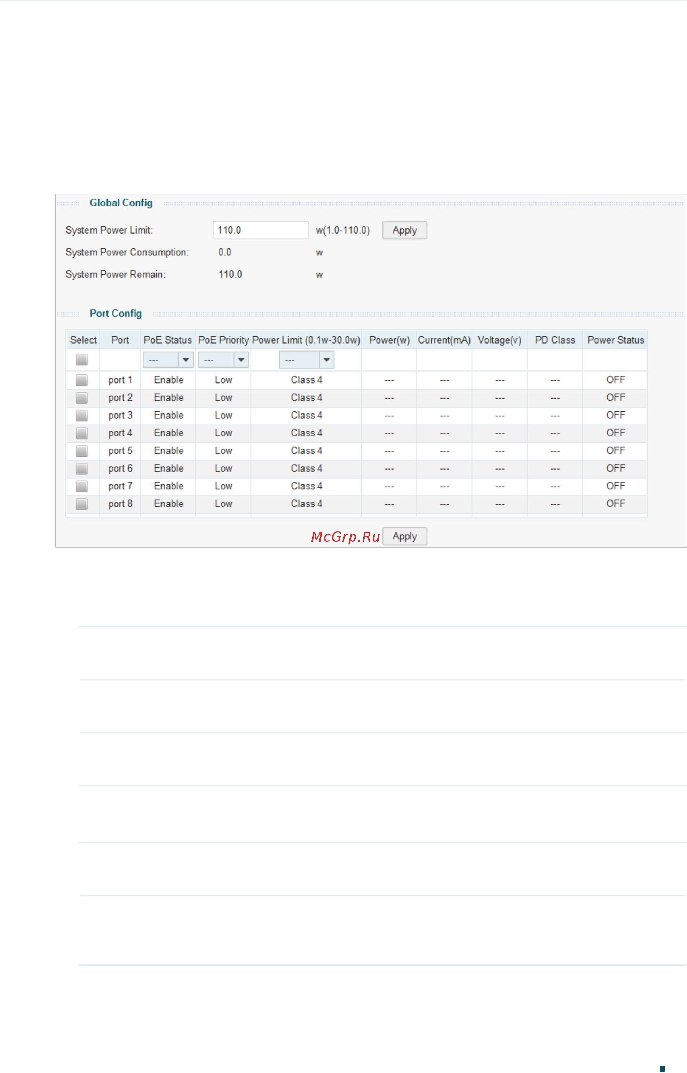Check the port 5 checkbox

(x=82, y=451)
